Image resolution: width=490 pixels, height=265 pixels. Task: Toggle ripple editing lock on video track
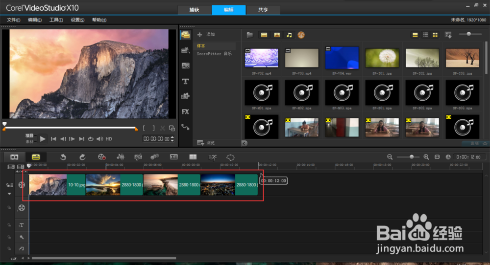click(10, 185)
